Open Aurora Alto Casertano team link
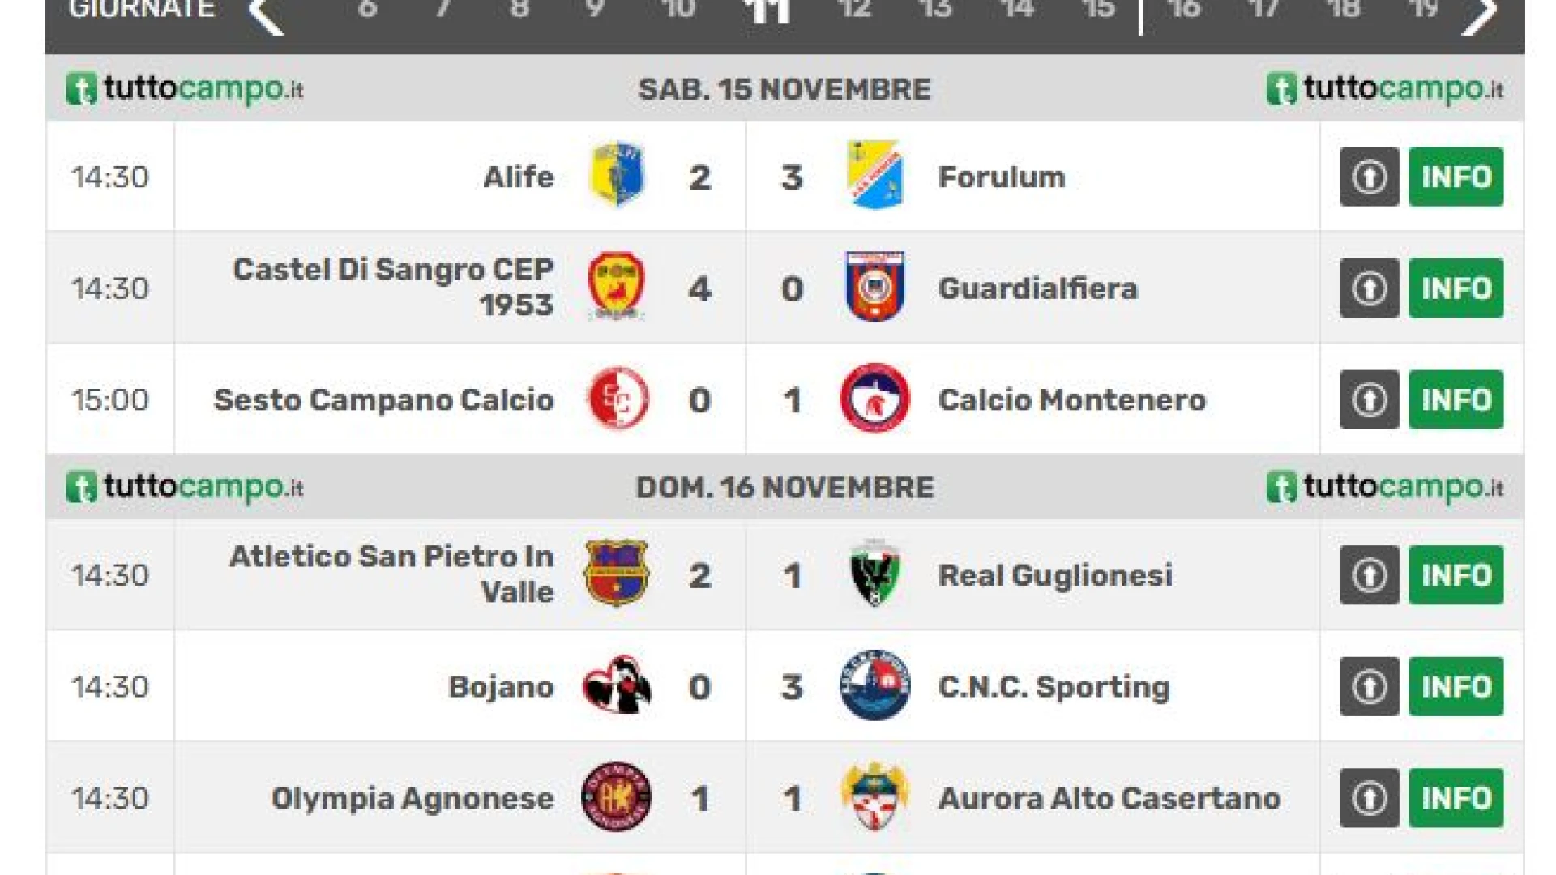1556x875 pixels. [1109, 798]
